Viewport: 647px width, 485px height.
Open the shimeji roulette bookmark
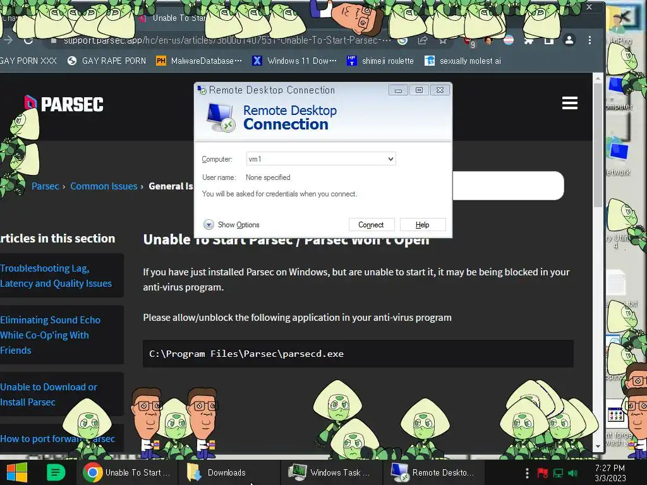380,61
